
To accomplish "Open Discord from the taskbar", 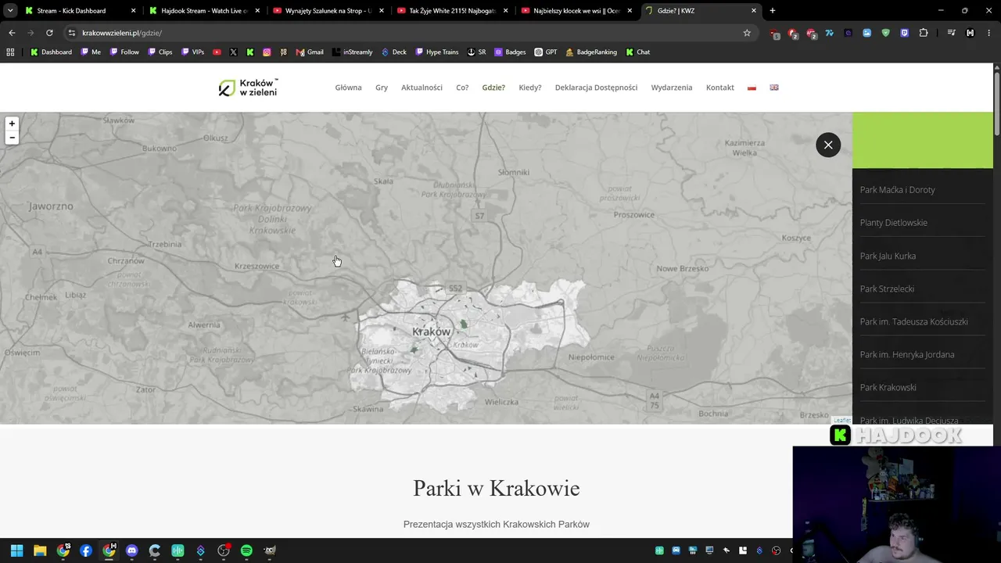I will pos(131,550).
